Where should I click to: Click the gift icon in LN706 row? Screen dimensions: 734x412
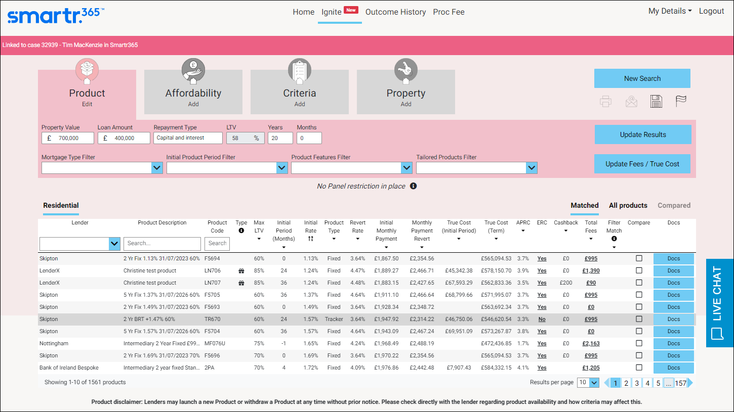click(x=241, y=271)
